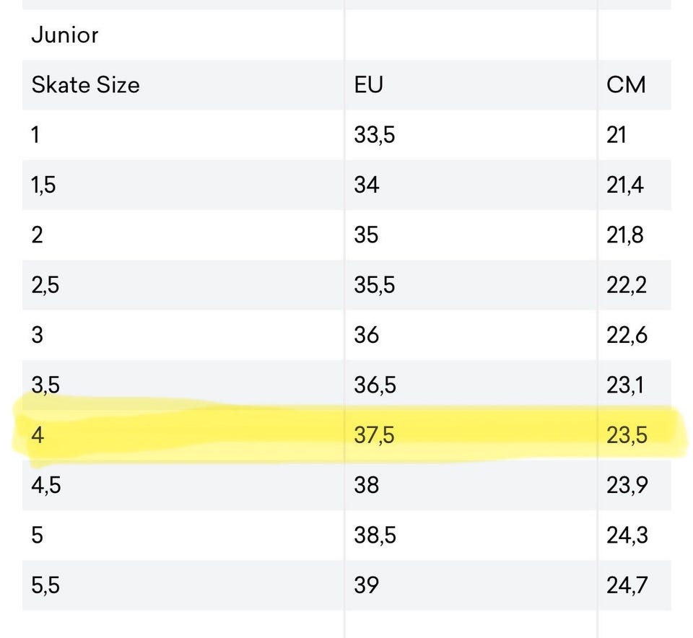Click the Skate Size column header
693x638 pixels.
[85, 85]
